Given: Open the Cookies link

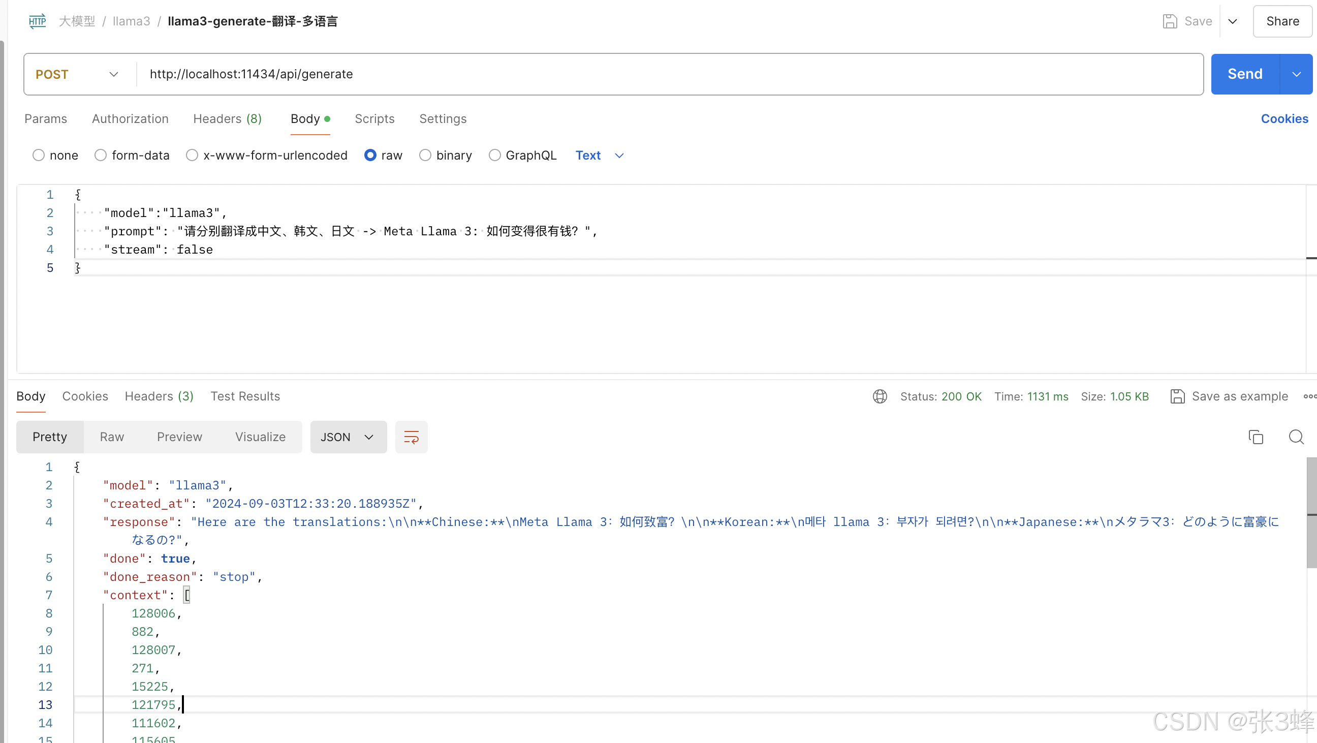Looking at the screenshot, I should point(1284,118).
